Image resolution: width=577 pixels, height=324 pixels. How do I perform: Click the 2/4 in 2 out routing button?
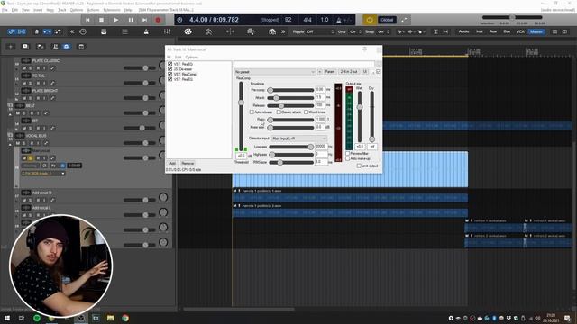pyautogui.click(x=349, y=72)
